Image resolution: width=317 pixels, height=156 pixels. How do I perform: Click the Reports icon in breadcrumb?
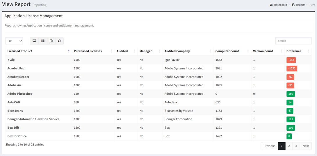tap(293, 5)
